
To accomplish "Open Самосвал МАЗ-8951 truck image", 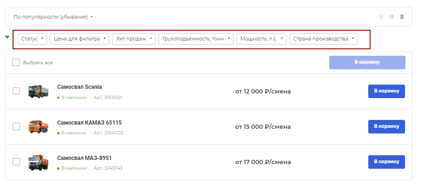I will 38,162.
